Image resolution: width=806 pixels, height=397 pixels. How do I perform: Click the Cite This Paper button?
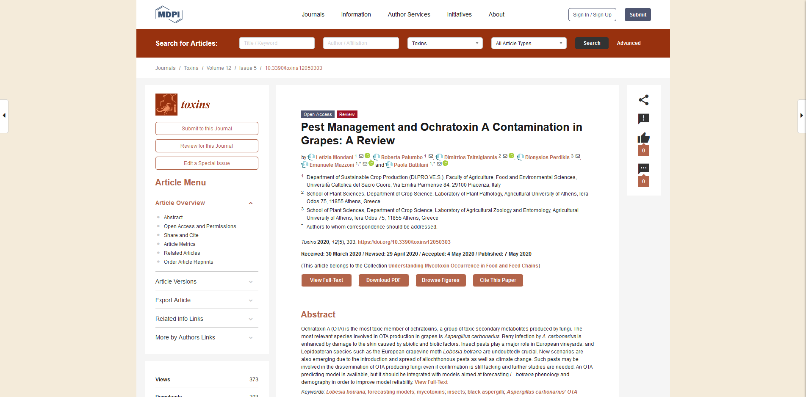[x=498, y=280]
